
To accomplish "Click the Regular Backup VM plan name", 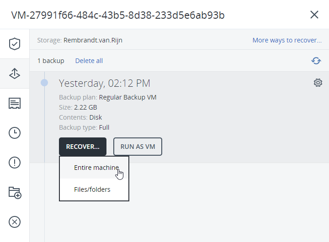I will (127, 97).
